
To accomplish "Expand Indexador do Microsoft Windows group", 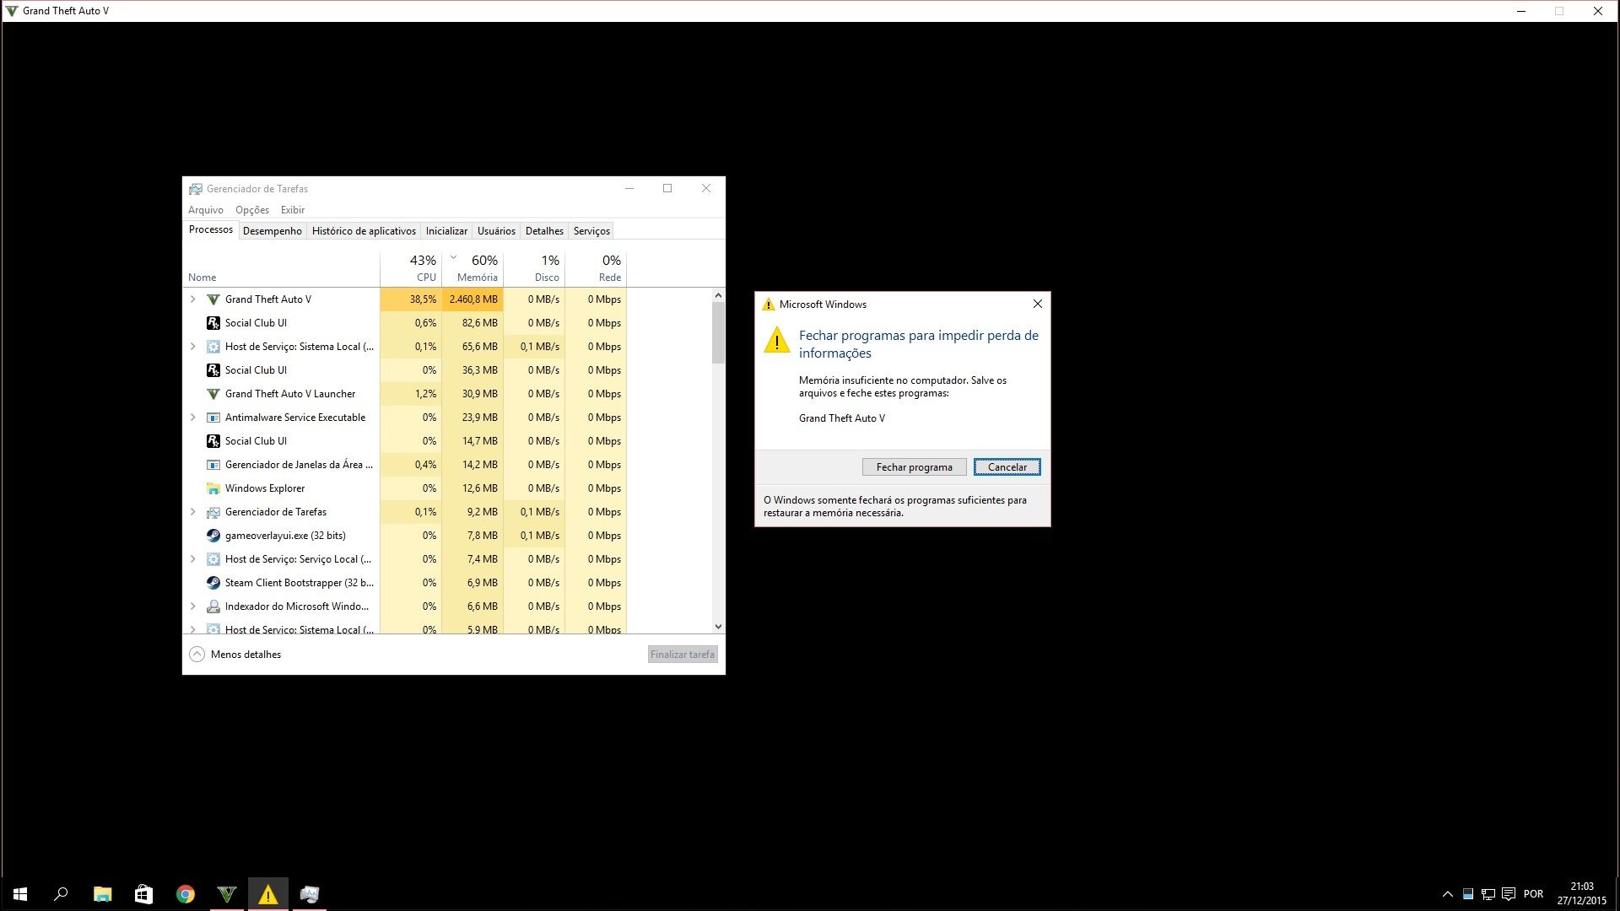I will pyautogui.click(x=192, y=606).
